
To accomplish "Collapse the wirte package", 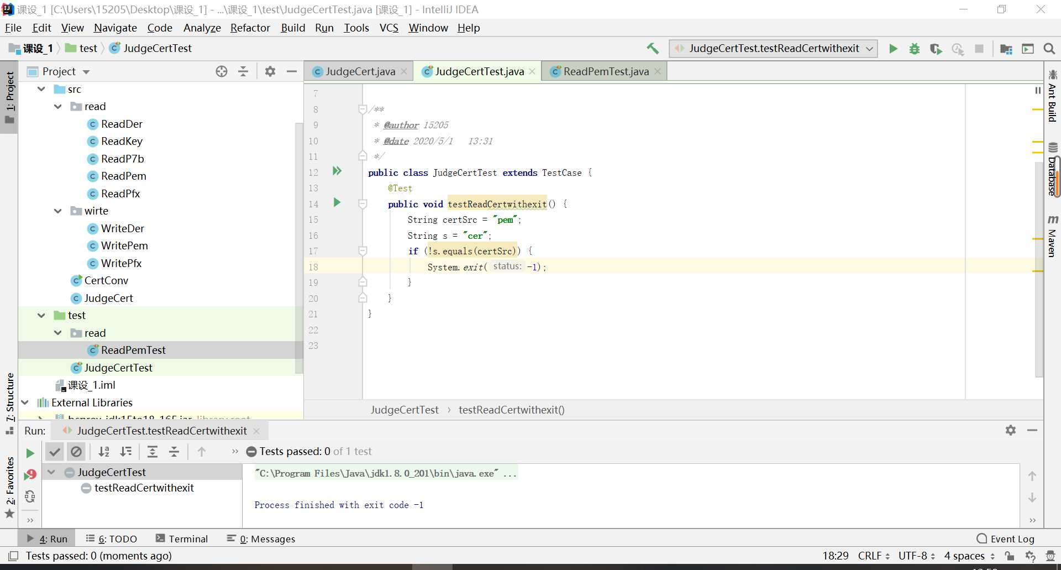I will [58, 211].
